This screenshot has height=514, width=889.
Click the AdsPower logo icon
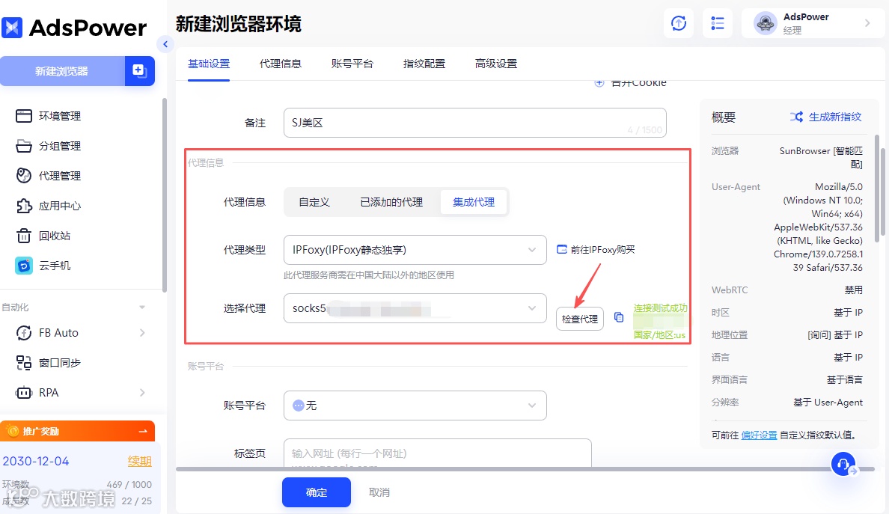pos(12,27)
